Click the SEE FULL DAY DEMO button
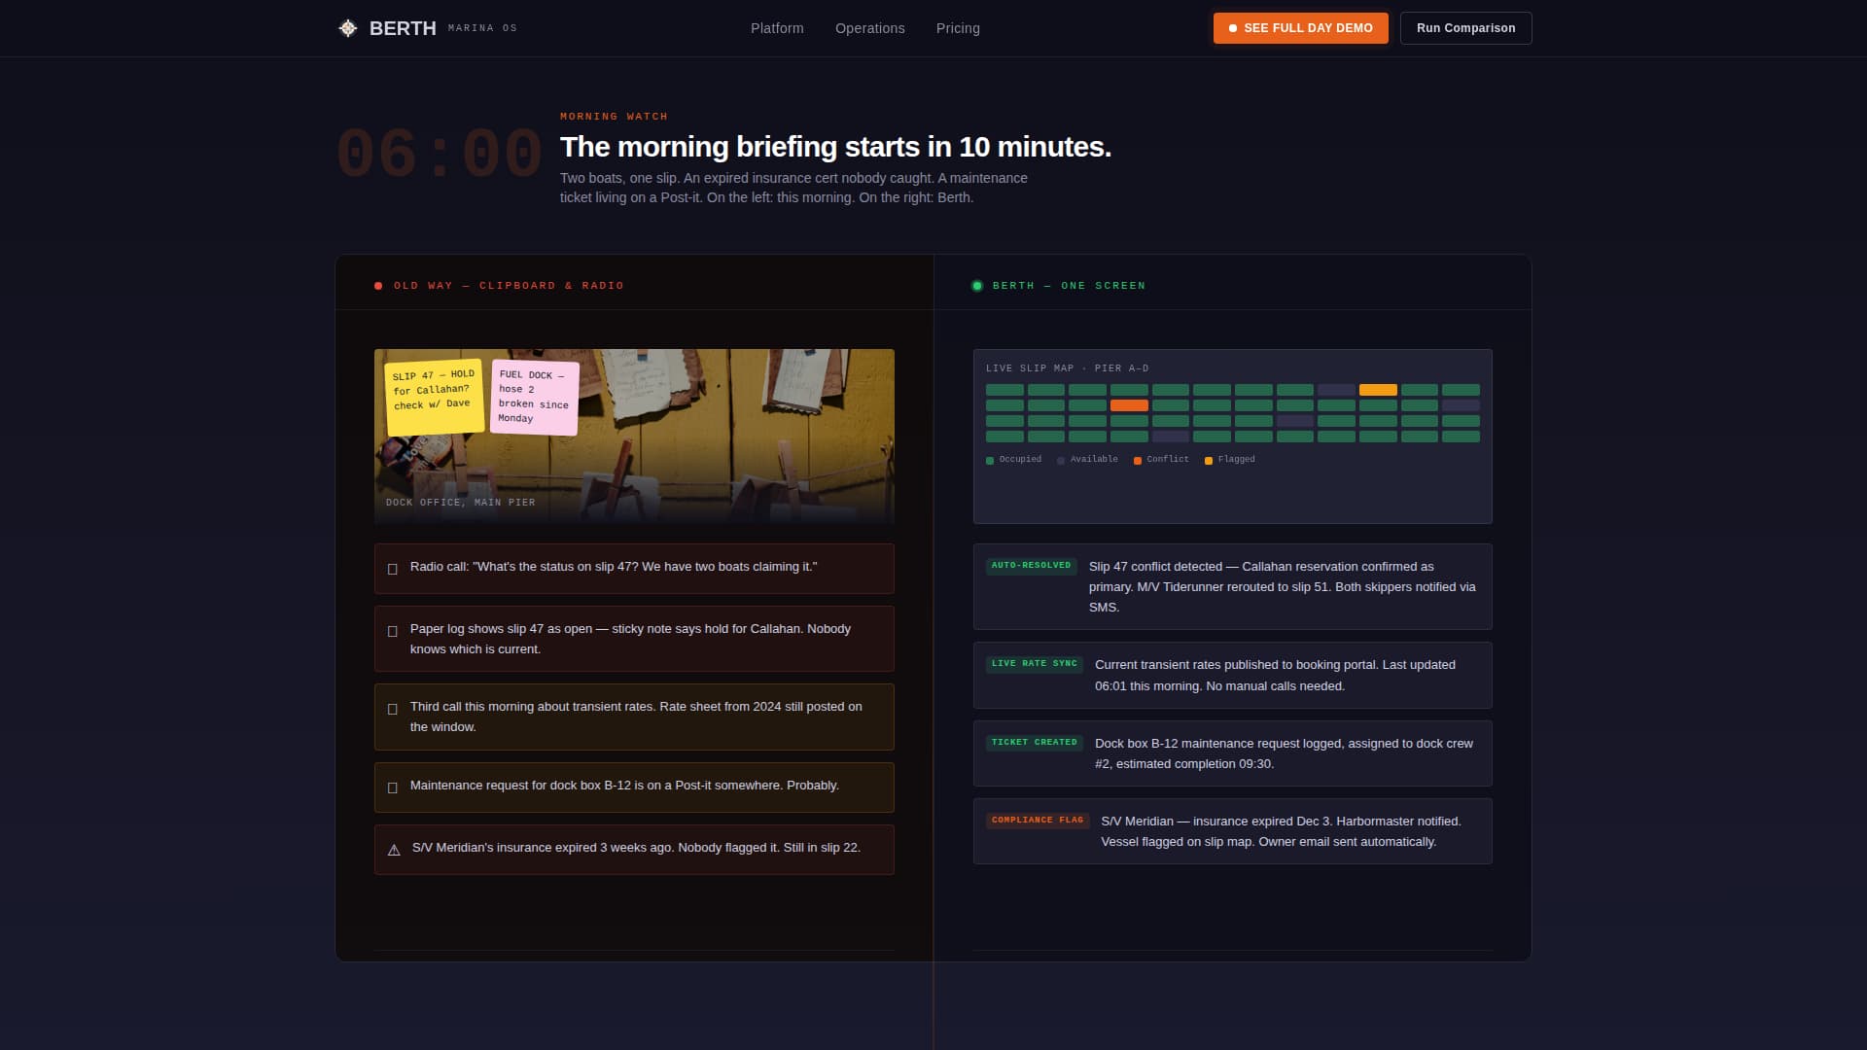This screenshot has width=1867, height=1050. [1300, 28]
